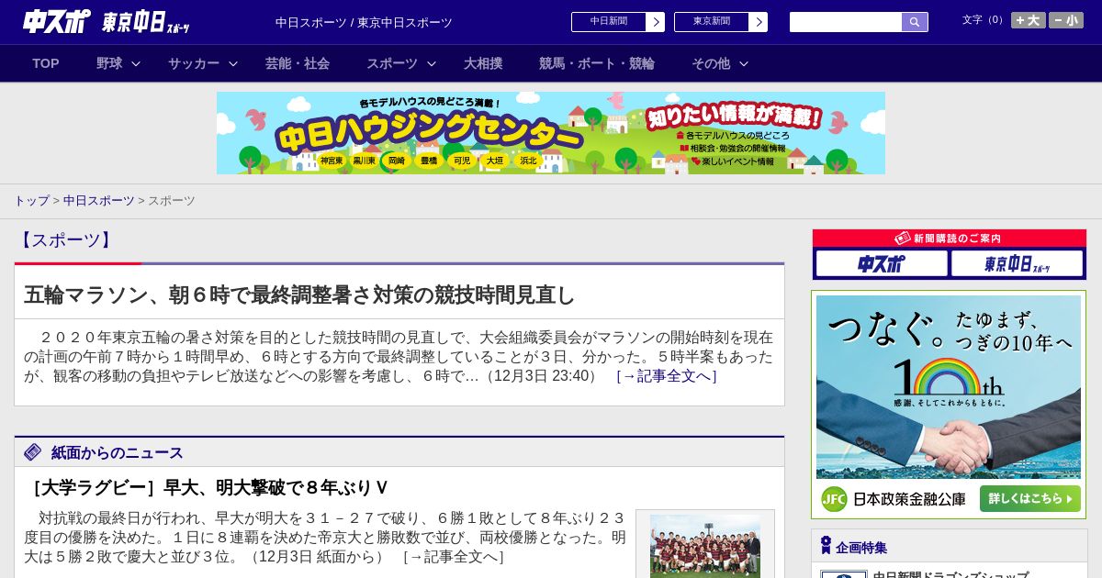
Task: Click the 企画特集 section icon
Action: coord(826,546)
